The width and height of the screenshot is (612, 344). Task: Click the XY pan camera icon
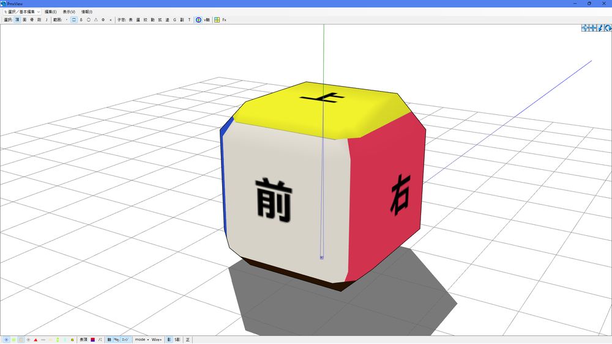[x=585, y=27]
